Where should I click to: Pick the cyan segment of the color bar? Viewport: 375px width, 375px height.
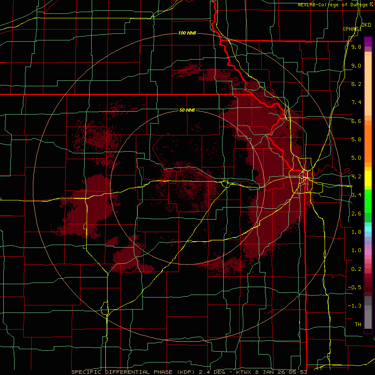coord(368,229)
